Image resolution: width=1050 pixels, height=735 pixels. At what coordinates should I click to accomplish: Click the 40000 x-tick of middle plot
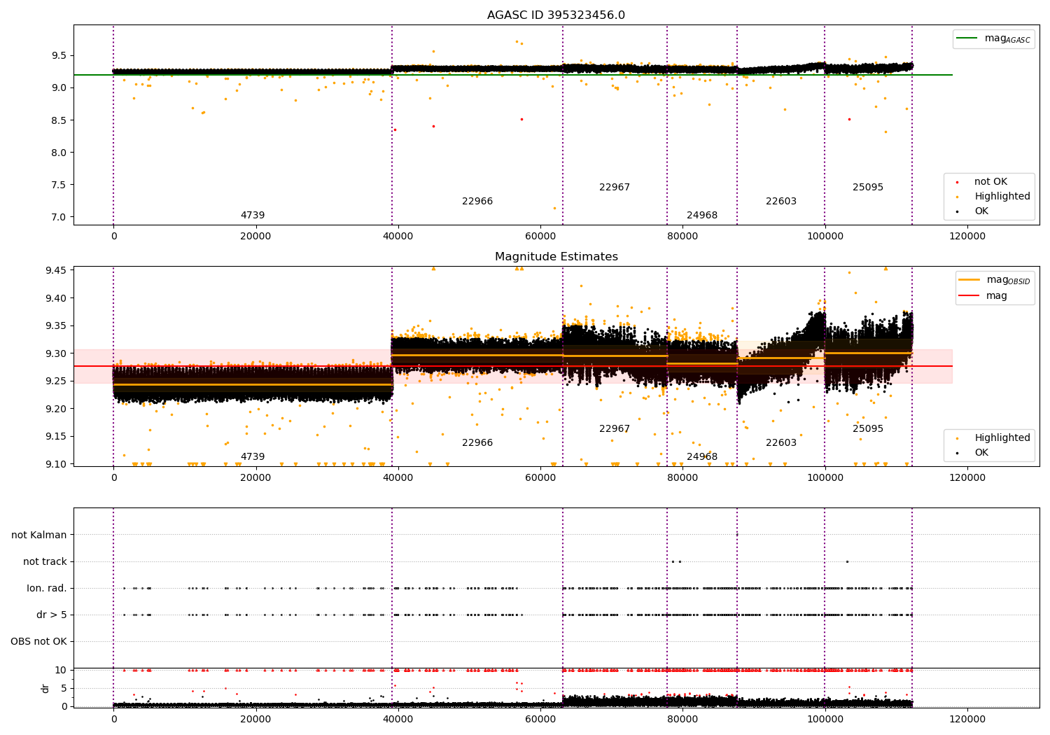[398, 478]
